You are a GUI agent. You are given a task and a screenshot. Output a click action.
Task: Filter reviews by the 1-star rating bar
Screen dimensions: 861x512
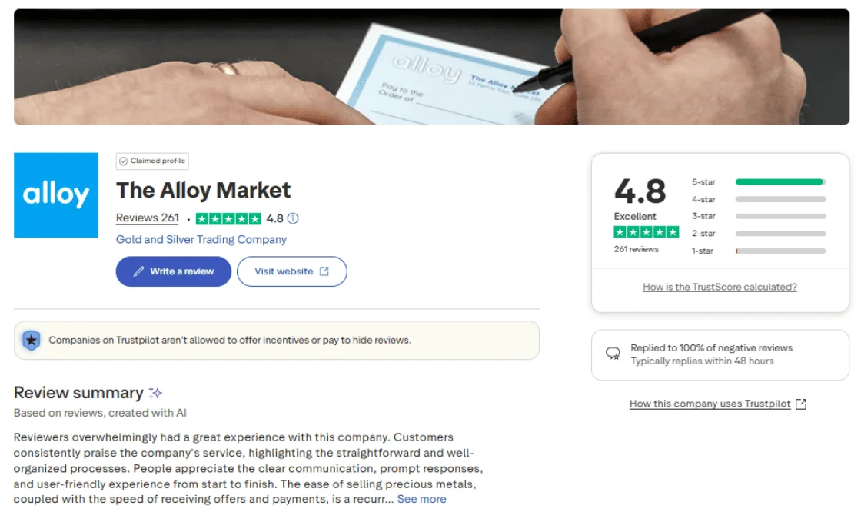click(779, 251)
